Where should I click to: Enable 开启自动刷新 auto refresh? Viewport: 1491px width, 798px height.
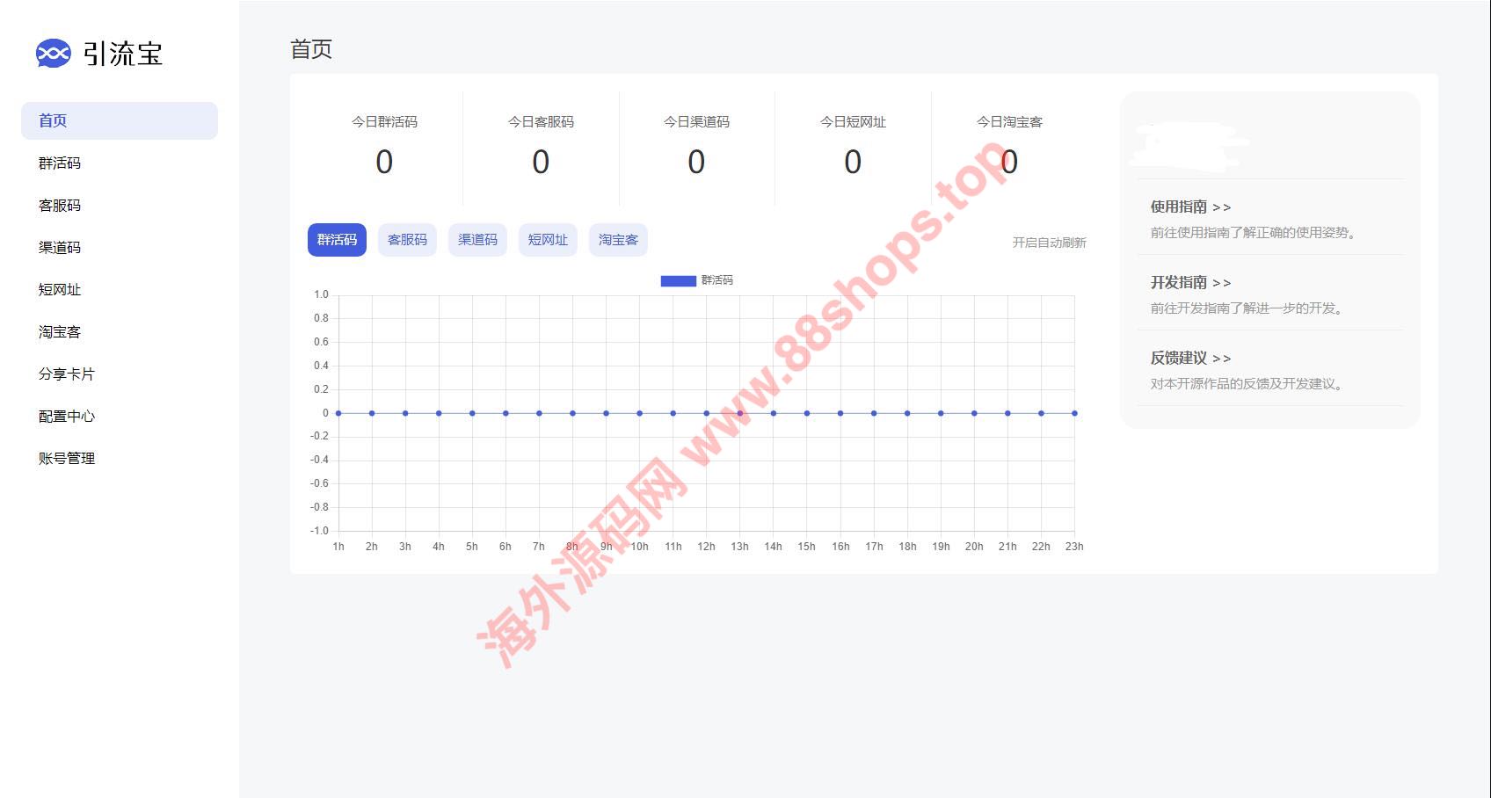(1049, 243)
